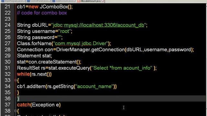Click the "com.mysql.jdbc.Driver" string
This screenshot has width=207, height=116.
81,43
